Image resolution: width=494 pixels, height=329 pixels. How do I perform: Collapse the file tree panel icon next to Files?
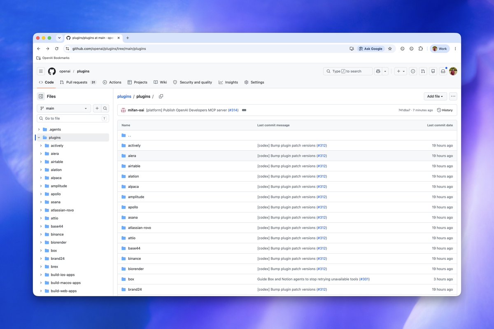coord(41,96)
